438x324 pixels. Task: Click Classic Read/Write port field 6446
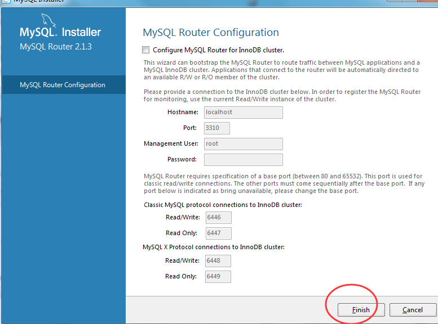[219, 218]
